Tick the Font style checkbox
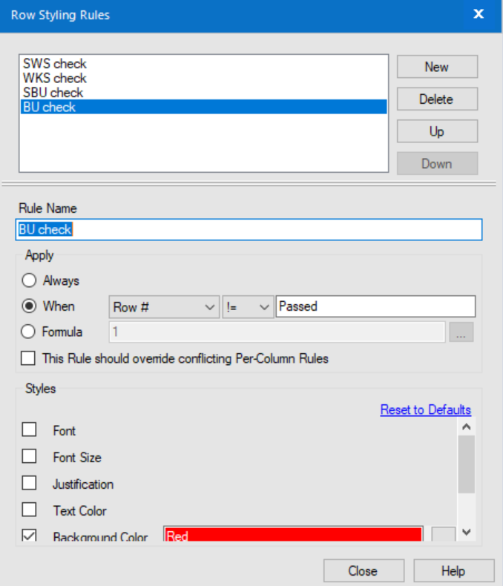Screen dimensions: 503x586 [30, 430]
